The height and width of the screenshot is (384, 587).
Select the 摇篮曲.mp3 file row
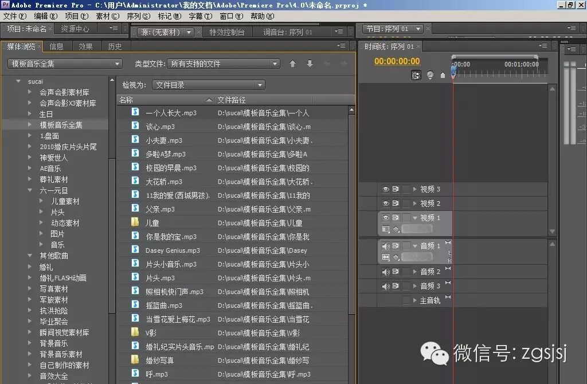(233, 305)
